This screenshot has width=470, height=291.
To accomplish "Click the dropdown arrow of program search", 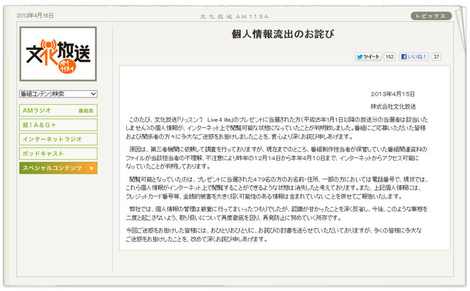I will click(93, 93).
